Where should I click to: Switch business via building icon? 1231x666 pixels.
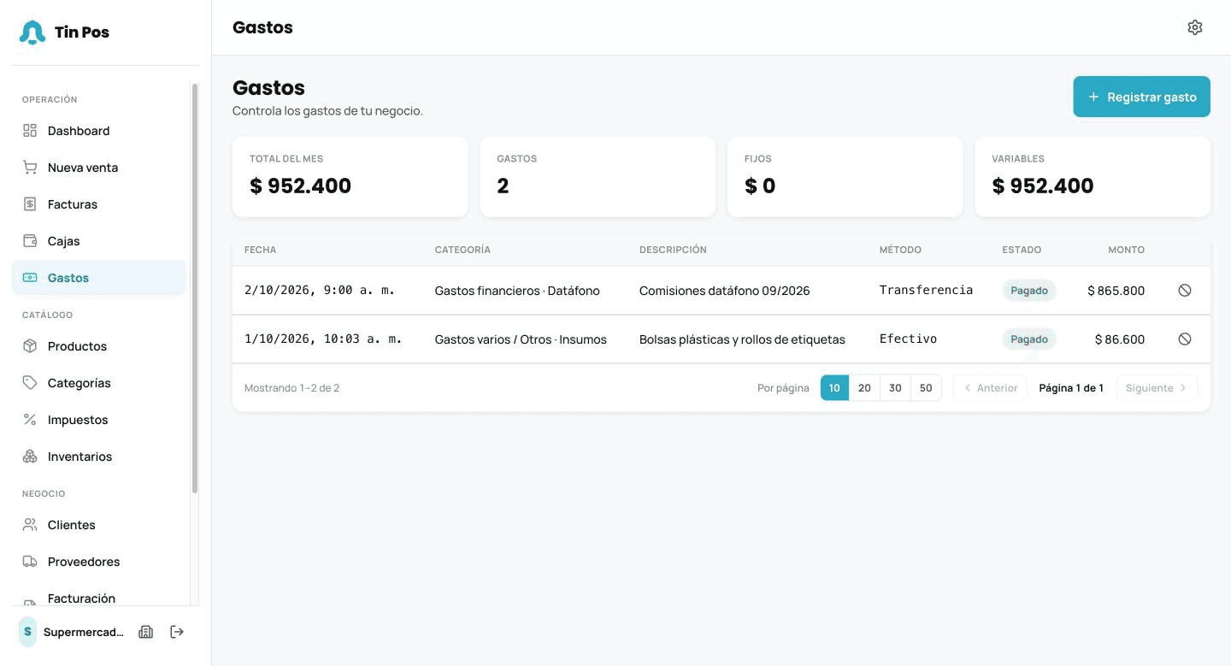pyautogui.click(x=146, y=632)
